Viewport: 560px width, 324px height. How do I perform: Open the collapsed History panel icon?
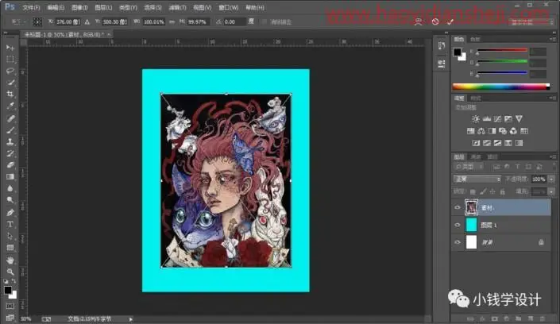442,46
